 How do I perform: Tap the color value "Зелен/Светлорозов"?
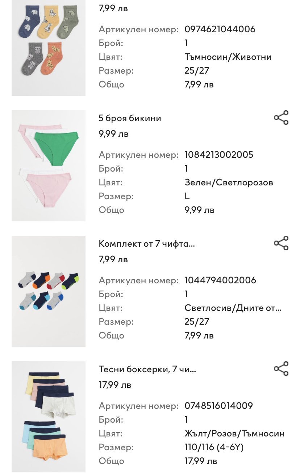point(229,182)
